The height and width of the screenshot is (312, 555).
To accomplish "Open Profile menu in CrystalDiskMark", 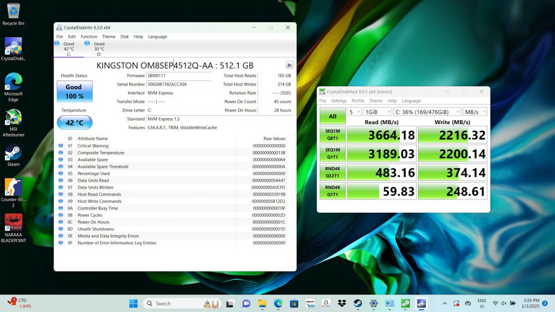I will coord(358,101).
